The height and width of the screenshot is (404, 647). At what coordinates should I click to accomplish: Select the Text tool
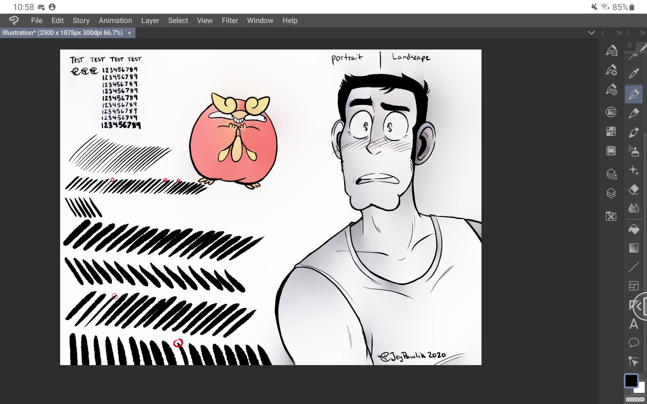[x=634, y=324]
